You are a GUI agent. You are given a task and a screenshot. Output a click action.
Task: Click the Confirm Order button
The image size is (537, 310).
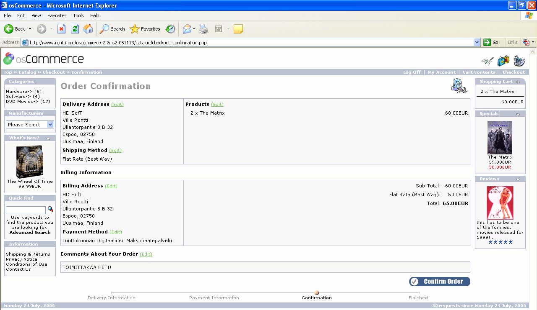coord(440,282)
